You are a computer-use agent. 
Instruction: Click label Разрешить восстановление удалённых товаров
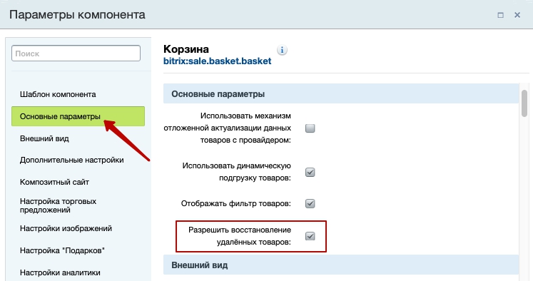pyautogui.click(x=240, y=236)
